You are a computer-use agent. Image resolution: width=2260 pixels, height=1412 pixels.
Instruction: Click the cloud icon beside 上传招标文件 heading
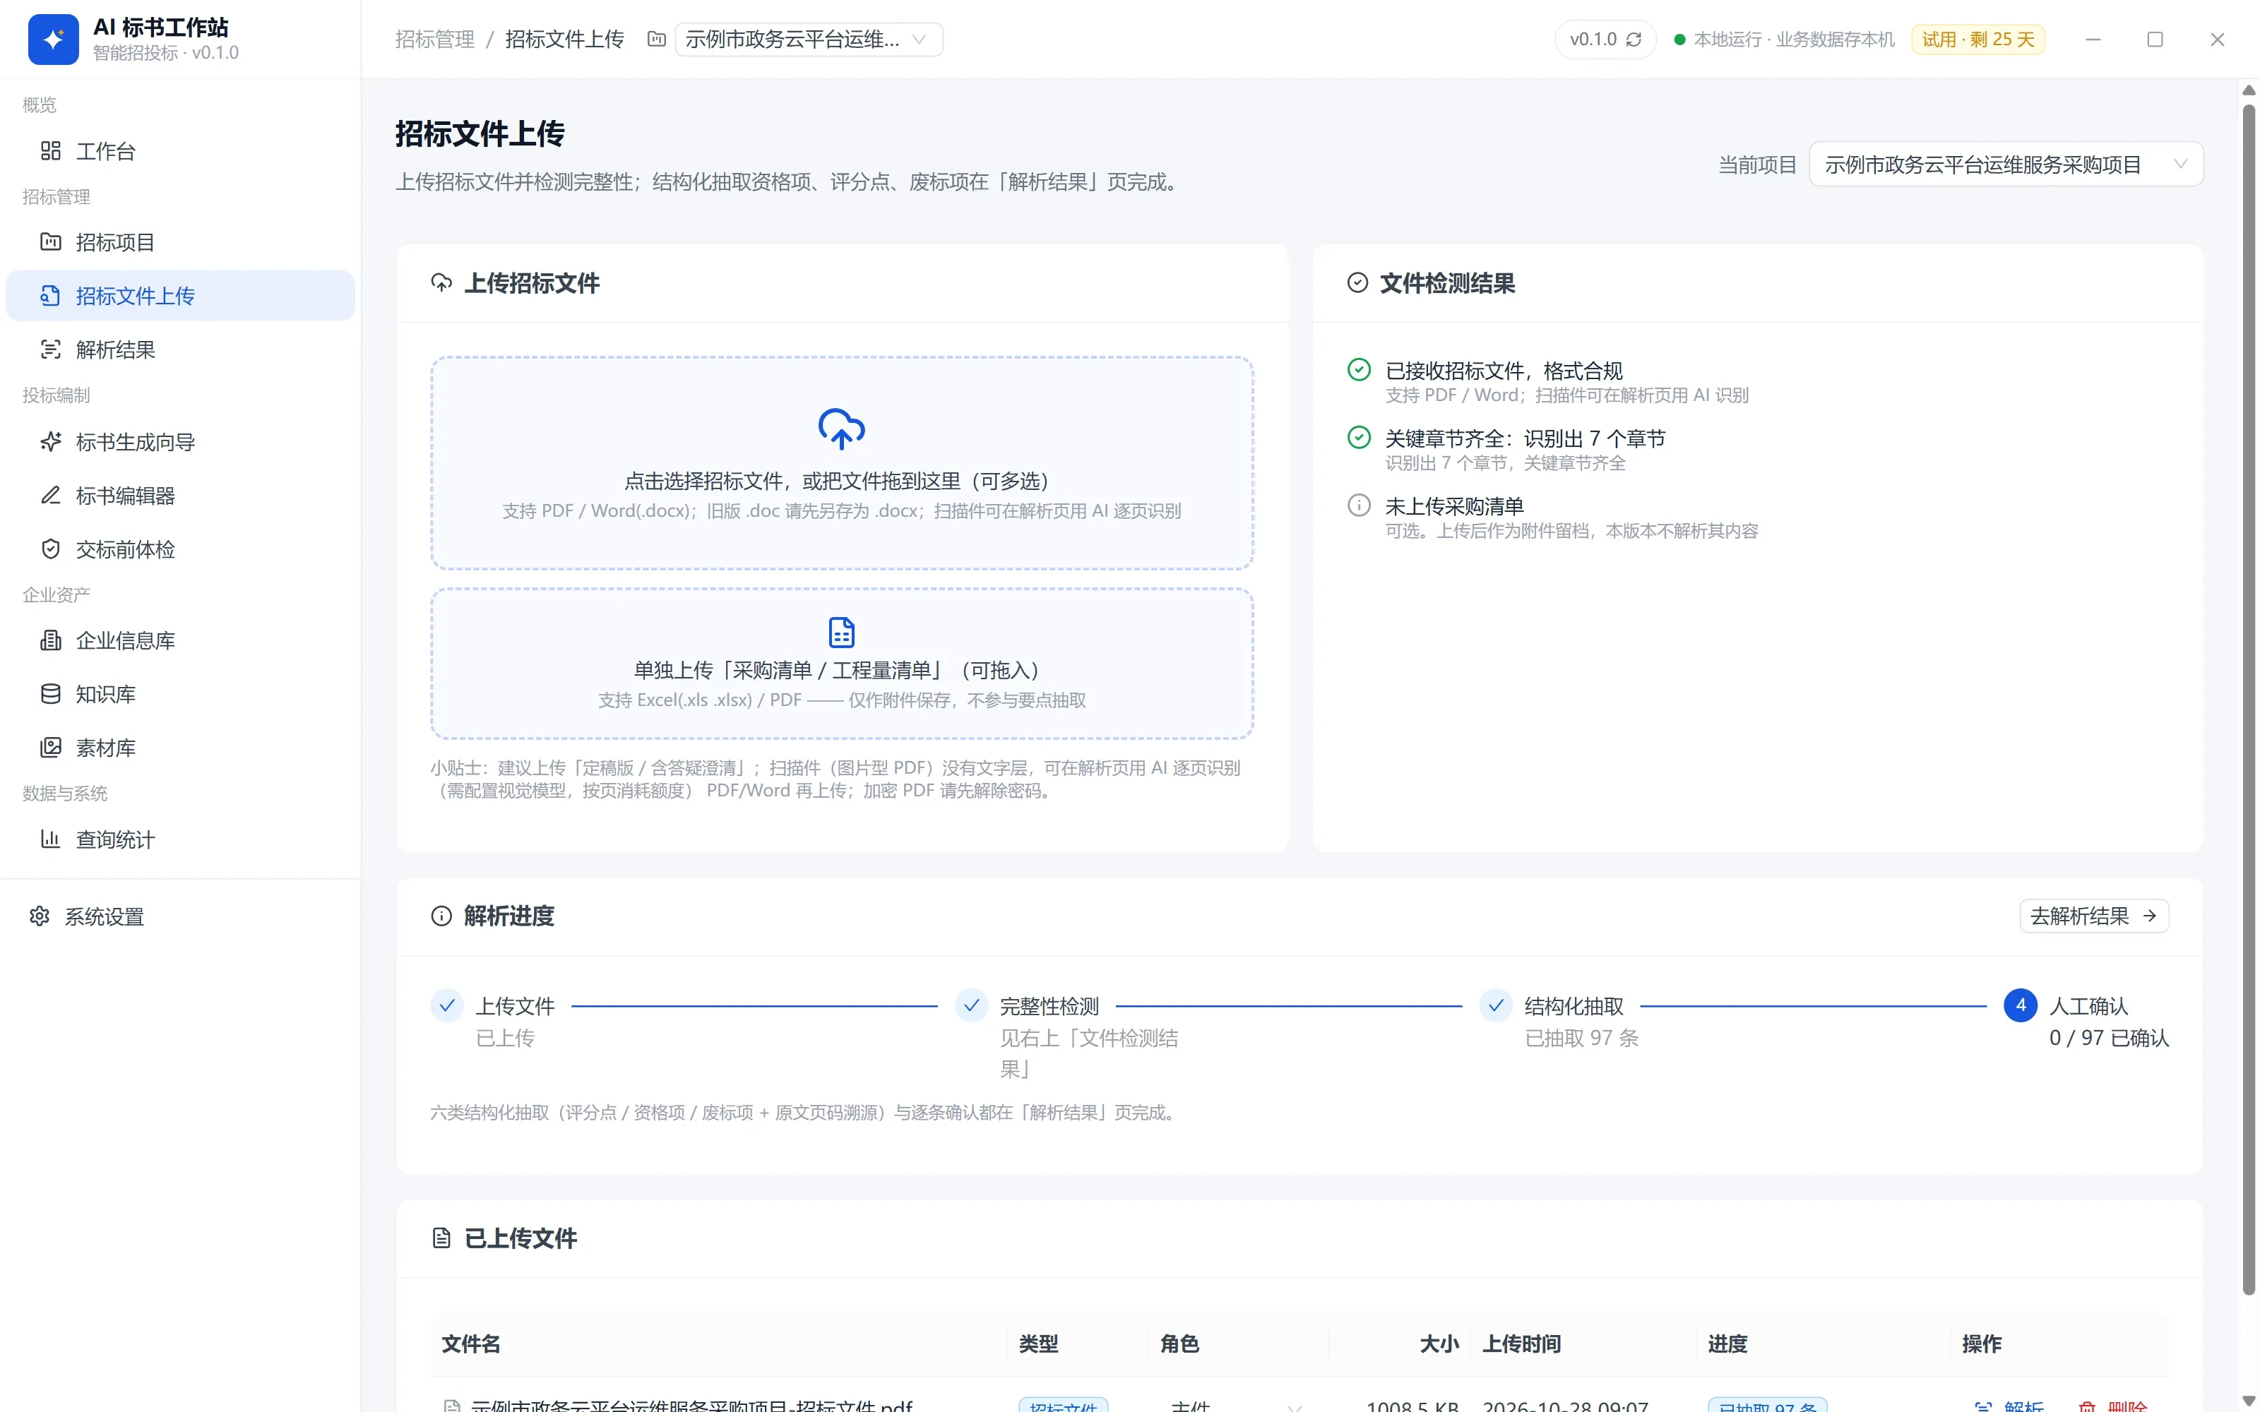pyautogui.click(x=441, y=283)
